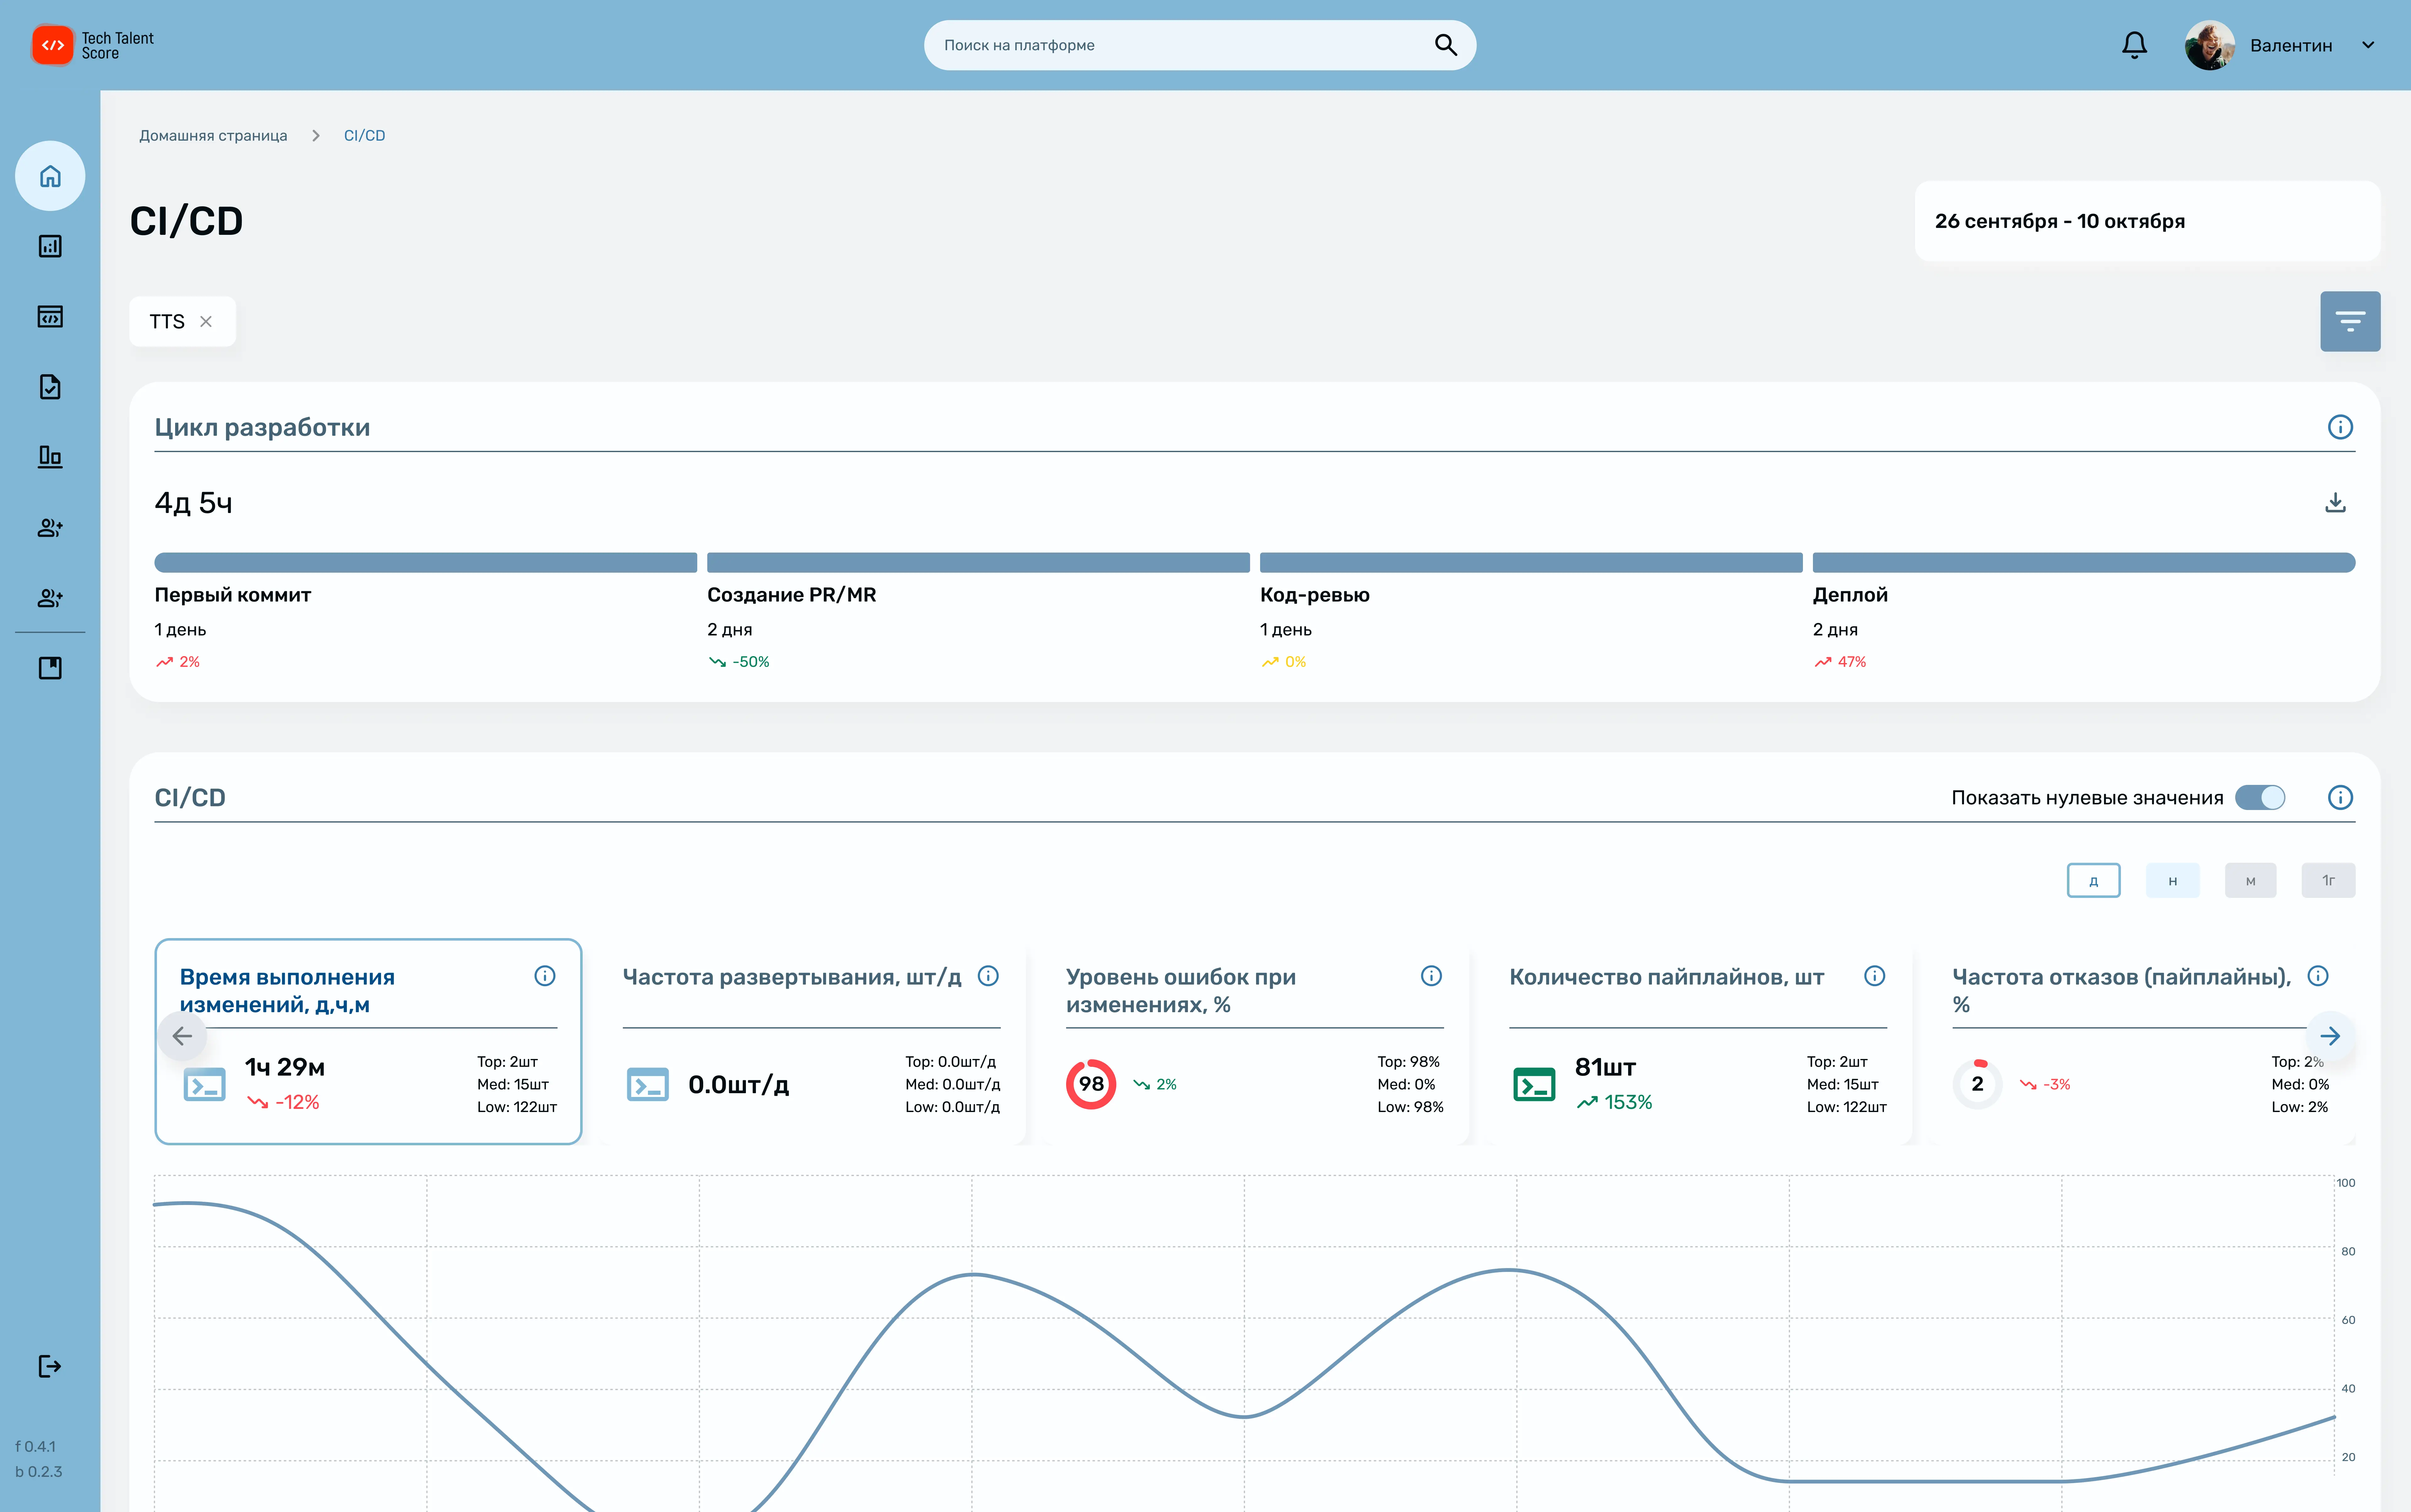This screenshot has height=1512, width=2411.
Task: Open the bar chart analytics sidebar icon
Action: pos(50,246)
